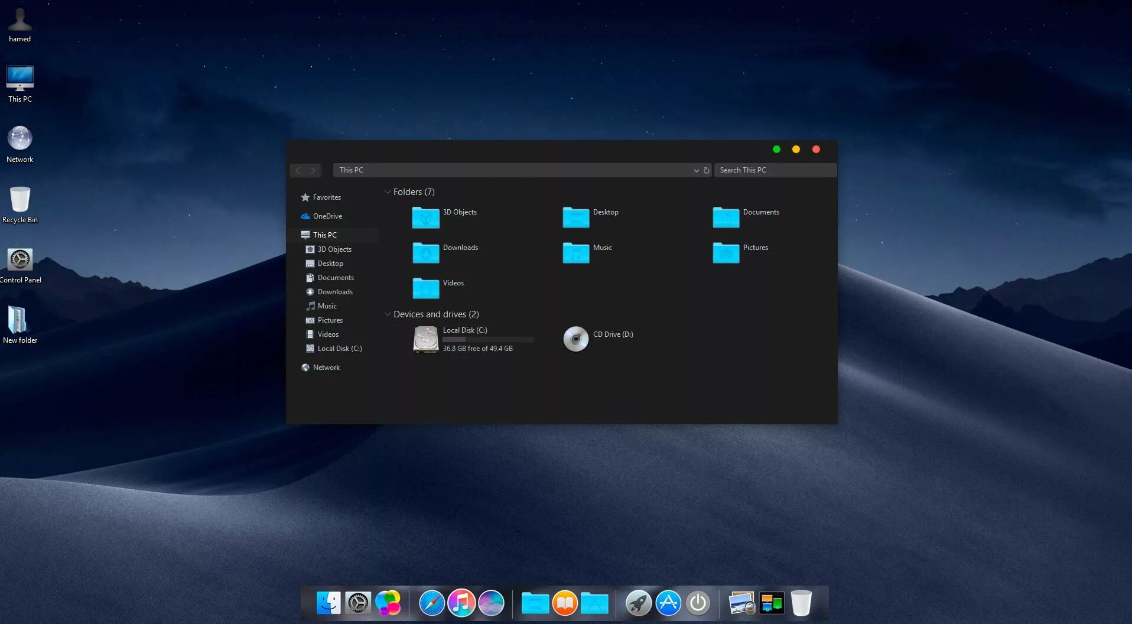Viewport: 1132px width, 624px height.
Task: Open the orange Books icon in dock
Action: [565, 603]
